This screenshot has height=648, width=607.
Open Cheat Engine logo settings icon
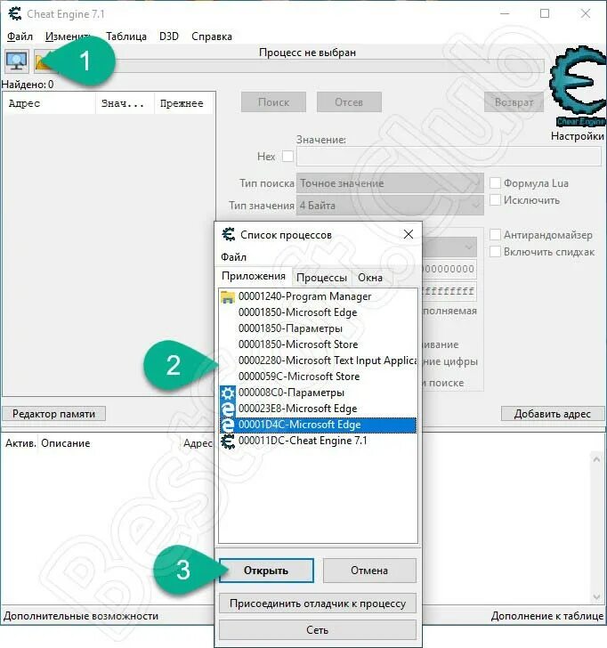point(578,85)
